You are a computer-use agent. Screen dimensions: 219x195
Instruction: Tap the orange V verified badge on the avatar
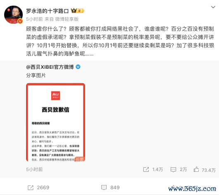tap(20, 21)
